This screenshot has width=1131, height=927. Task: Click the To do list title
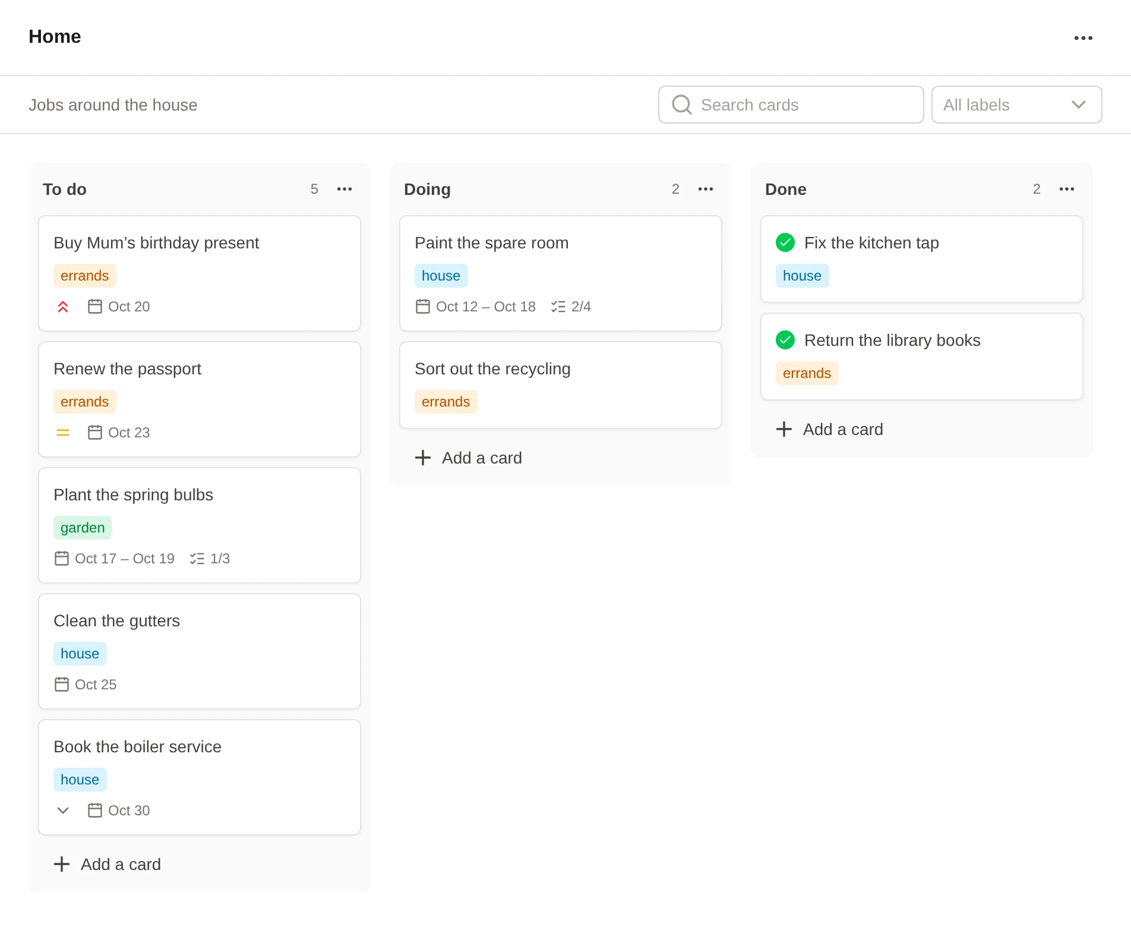point(65,189)
